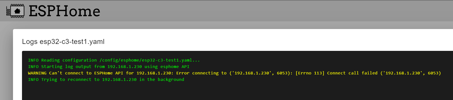Click the yellow WARNING label in log
This screenshot has height=100, width=453.
(x=37, y=73)
